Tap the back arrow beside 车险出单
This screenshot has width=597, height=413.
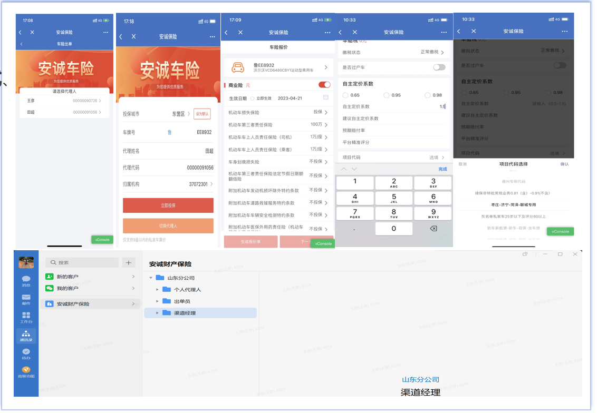(21, 44)
